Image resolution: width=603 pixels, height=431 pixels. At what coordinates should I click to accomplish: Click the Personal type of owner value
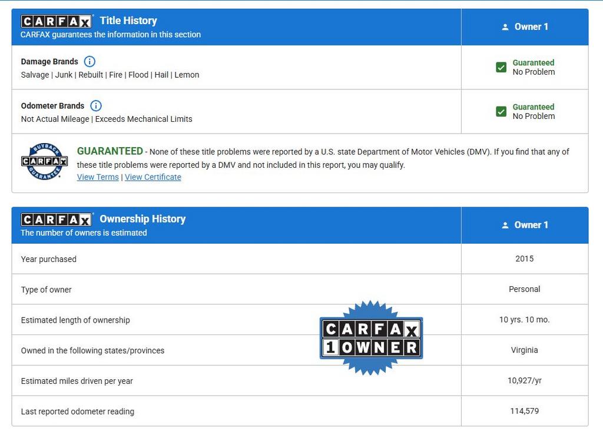pos(524,289)
